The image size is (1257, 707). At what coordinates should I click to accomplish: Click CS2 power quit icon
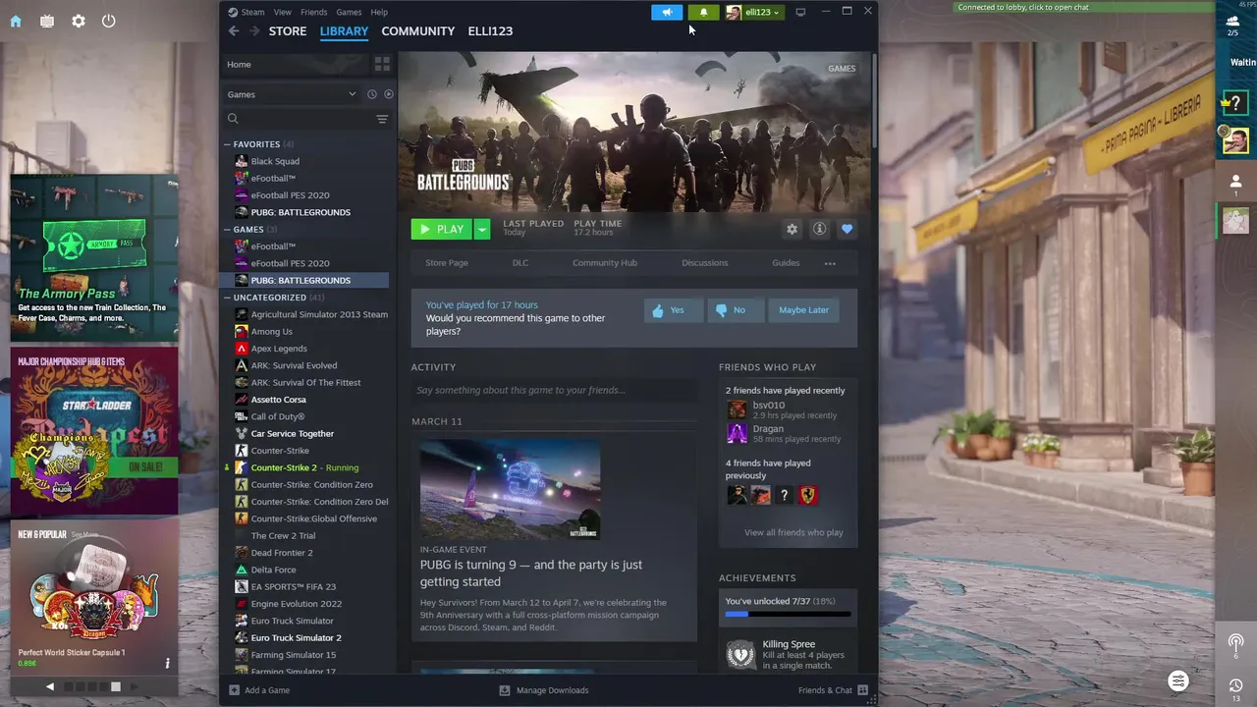pyautogui.click(x=108, y=21)
